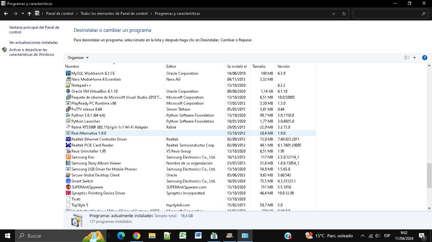
Task: Click the 1,14 GB size cell
Action: tap(267, 91)
